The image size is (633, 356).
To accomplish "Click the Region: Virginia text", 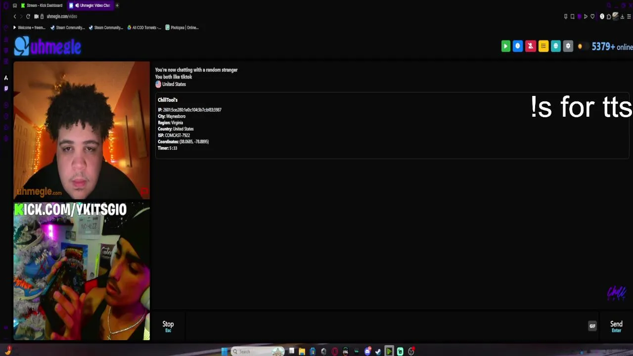I will click(170, 123).
